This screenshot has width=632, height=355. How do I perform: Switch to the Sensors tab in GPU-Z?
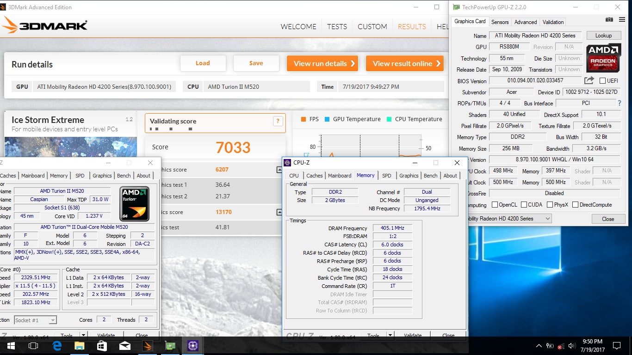click(500, 22)
